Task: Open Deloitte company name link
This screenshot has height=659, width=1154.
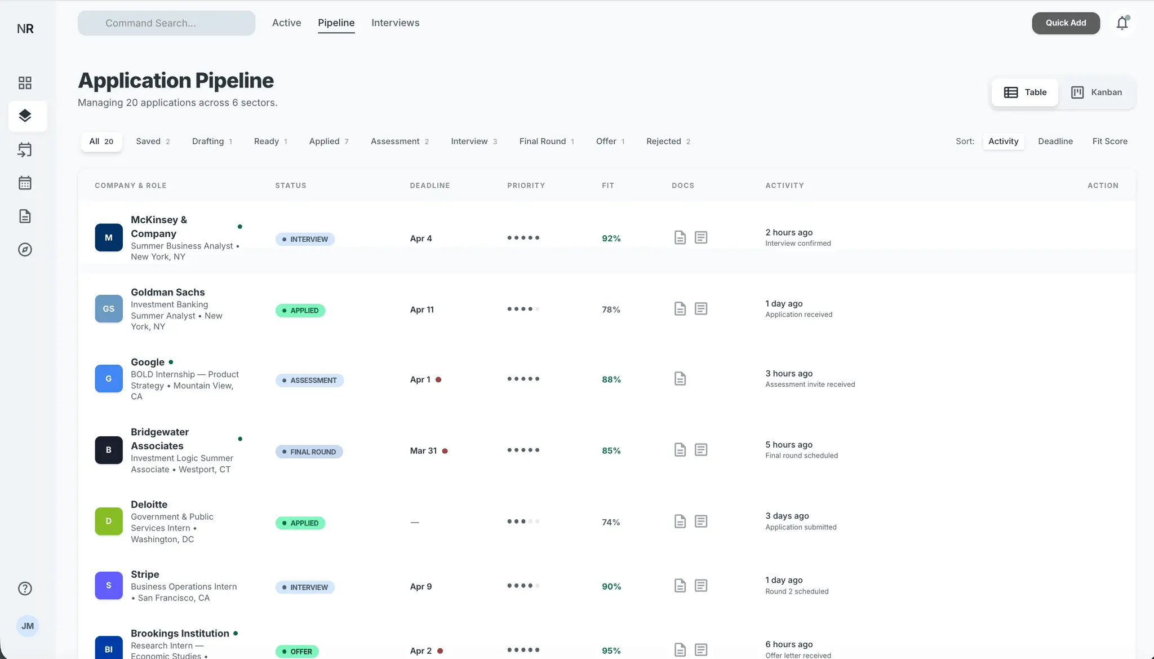Action: [149, 505]
